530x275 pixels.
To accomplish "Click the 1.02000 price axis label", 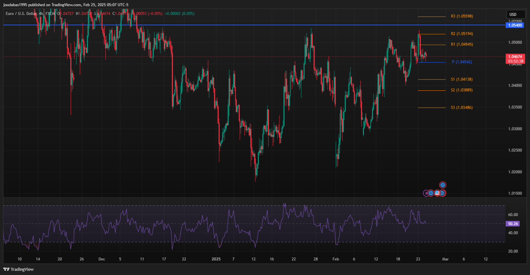I will click(x=515, y=172).
